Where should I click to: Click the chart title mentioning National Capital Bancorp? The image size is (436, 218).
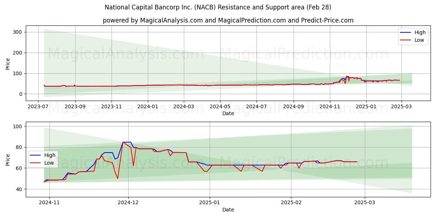click(x=218, y=7)
